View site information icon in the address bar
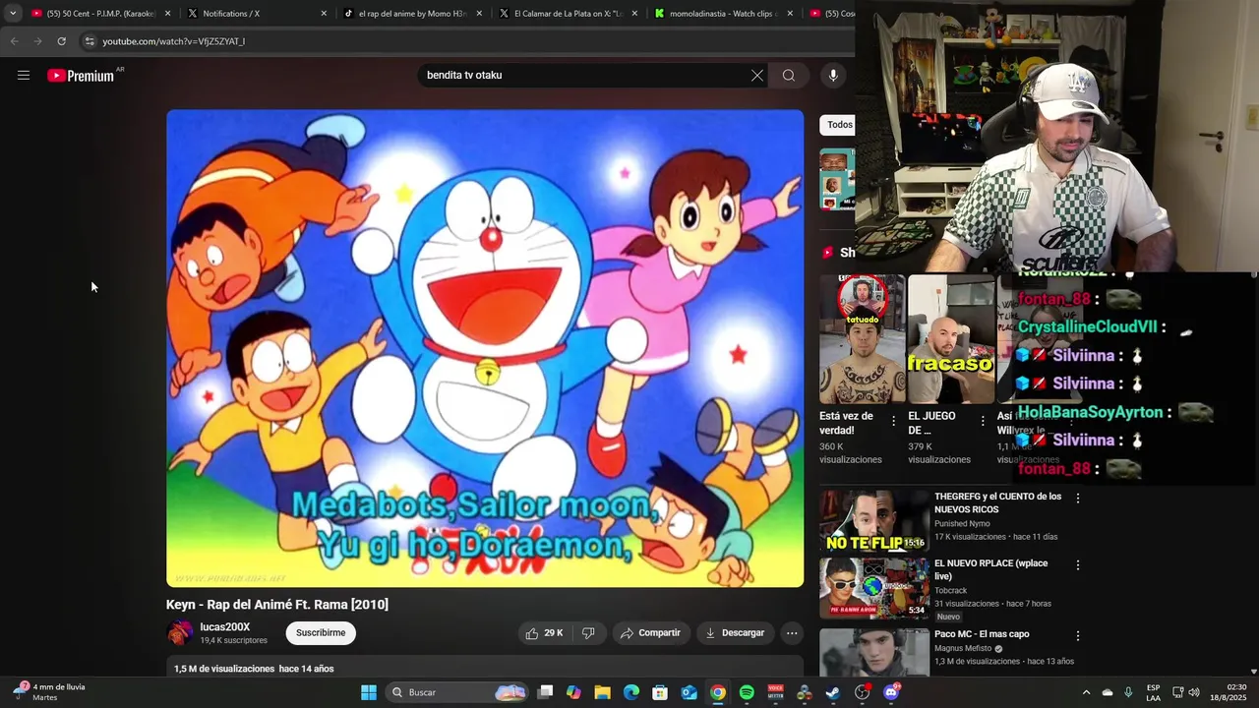Screen dimensions: 1259x708 pyautogui.click(x=90, y=41)
